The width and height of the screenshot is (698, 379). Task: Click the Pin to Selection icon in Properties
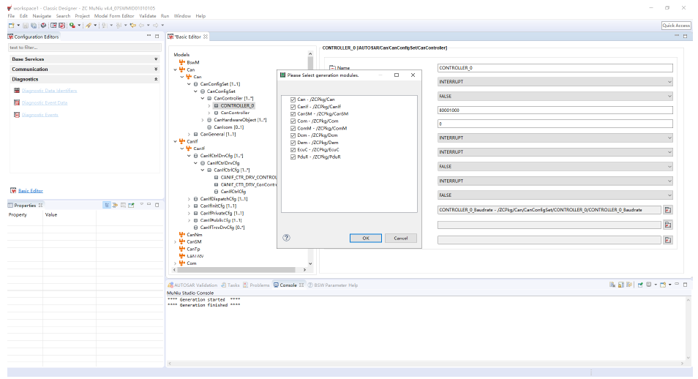coord(131,206)
